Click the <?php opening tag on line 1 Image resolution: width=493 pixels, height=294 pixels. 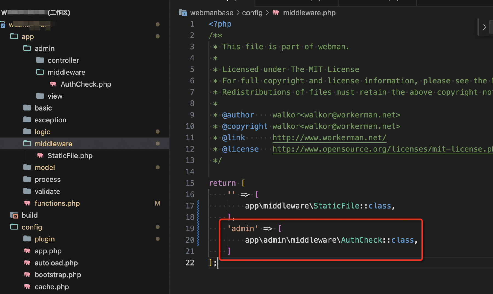pos(220,24)
